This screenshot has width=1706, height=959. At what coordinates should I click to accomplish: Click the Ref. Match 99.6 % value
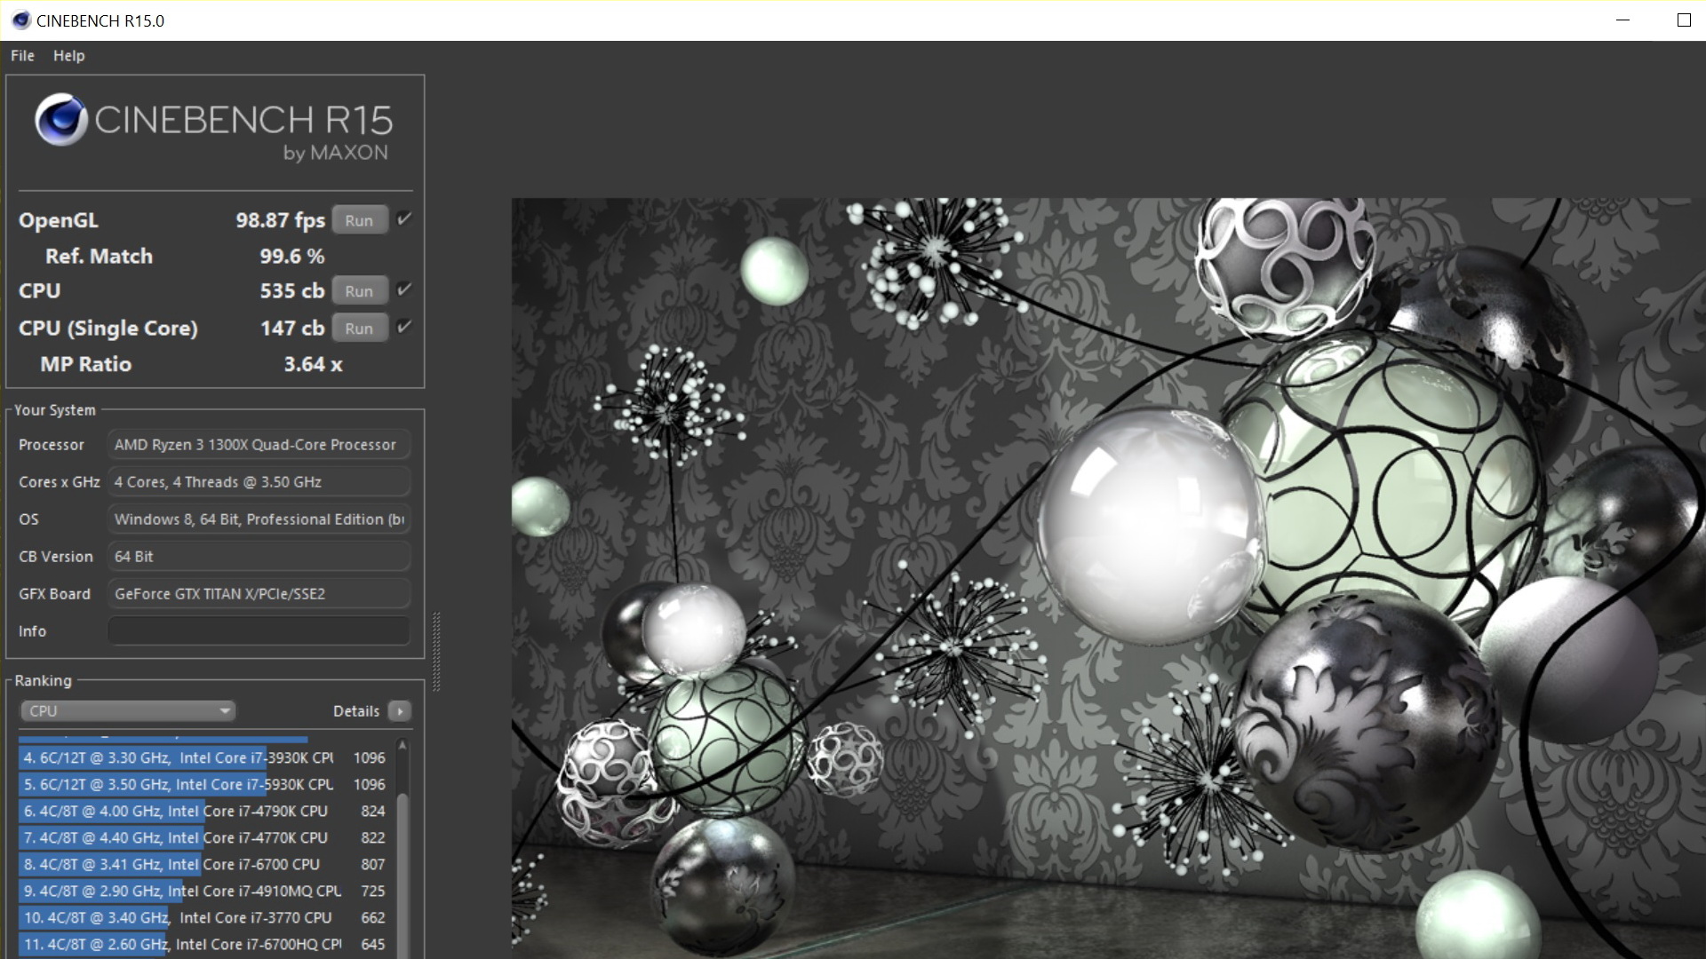[292, 256]
